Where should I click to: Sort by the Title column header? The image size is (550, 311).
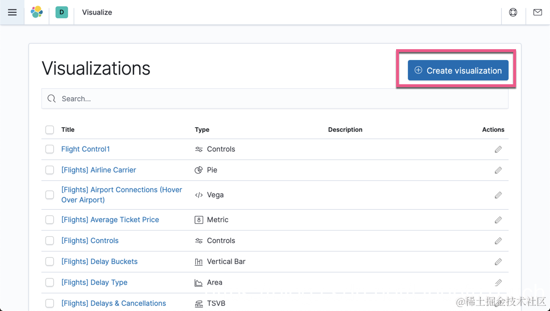(68, 129)
